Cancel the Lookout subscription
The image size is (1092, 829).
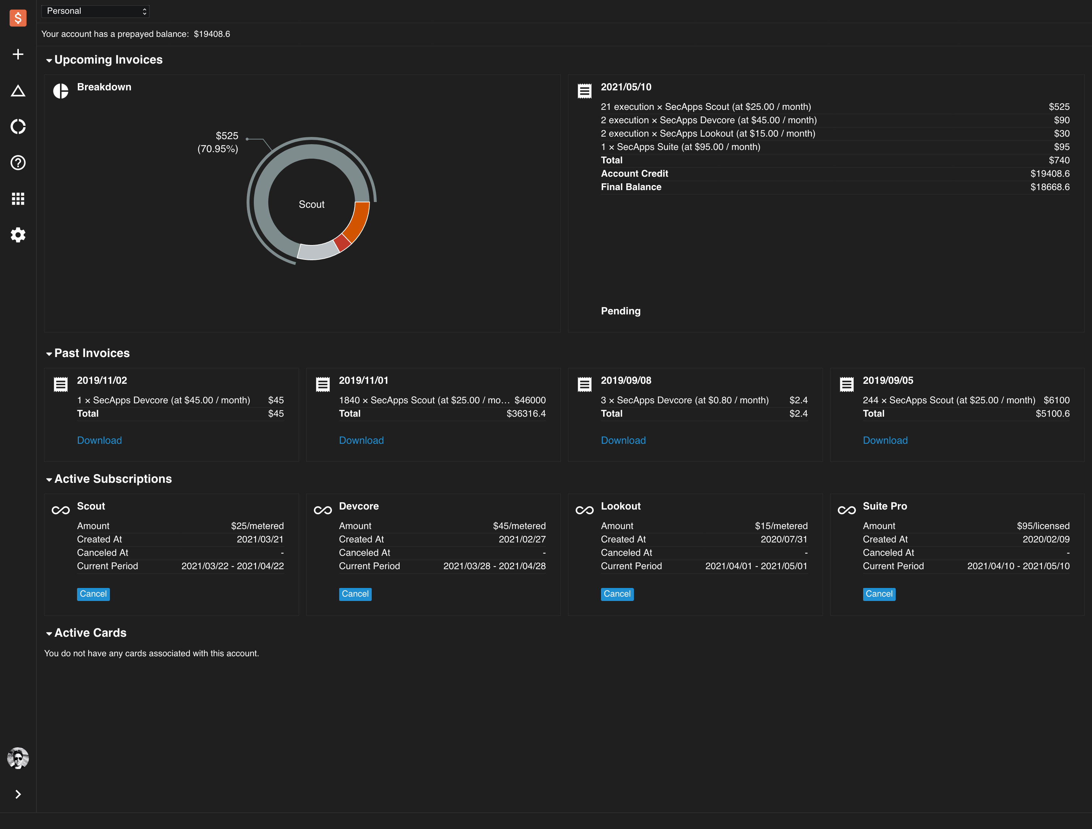[x=617, y=594]
